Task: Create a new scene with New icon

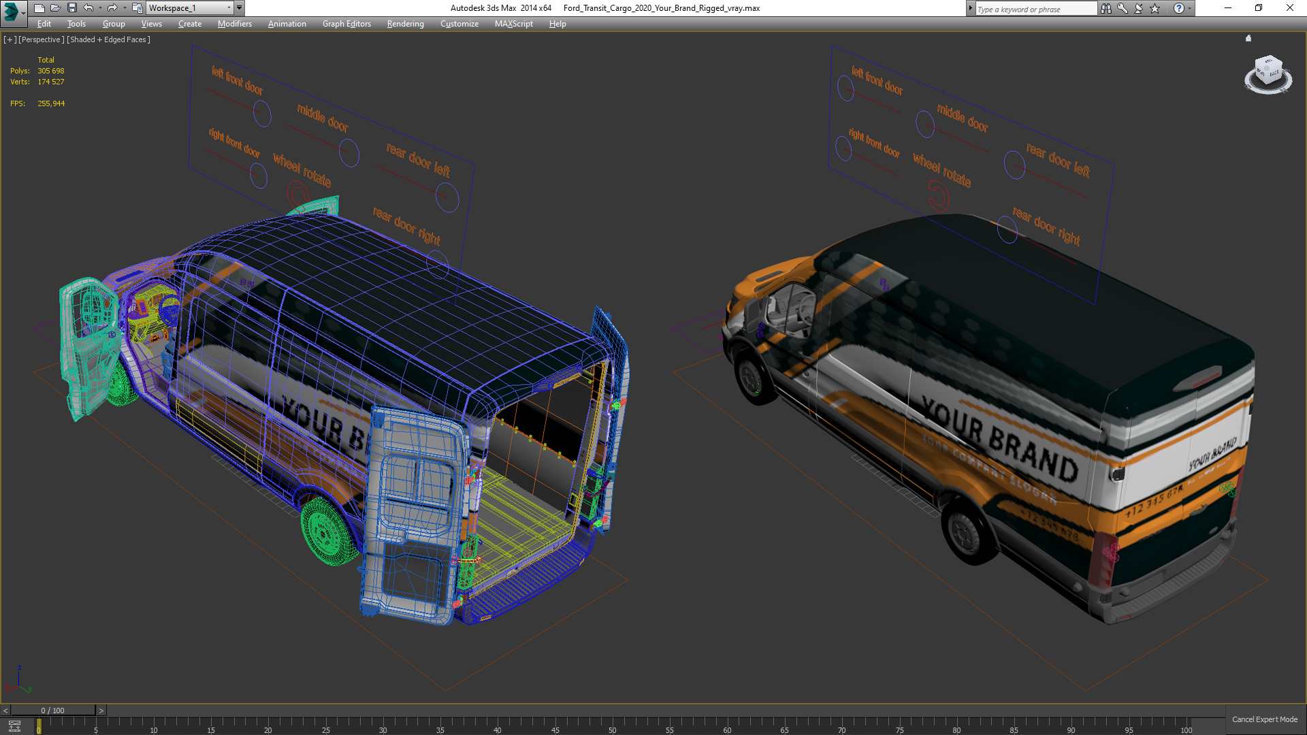Action: (x=39, y=8)
